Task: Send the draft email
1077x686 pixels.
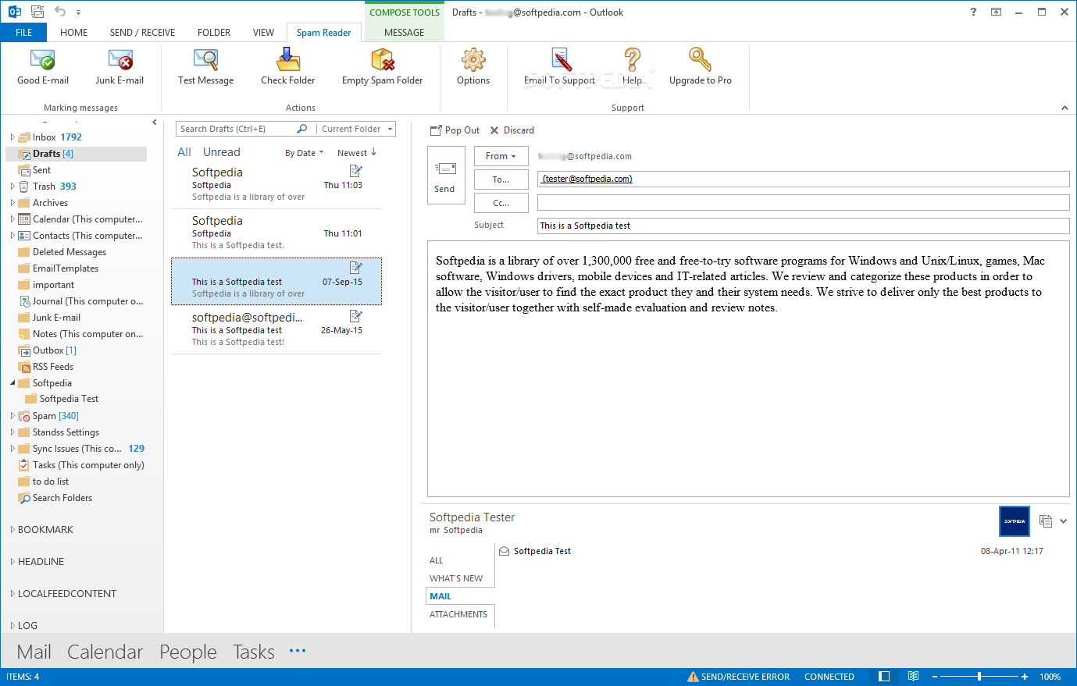Action: coord(445,177)
